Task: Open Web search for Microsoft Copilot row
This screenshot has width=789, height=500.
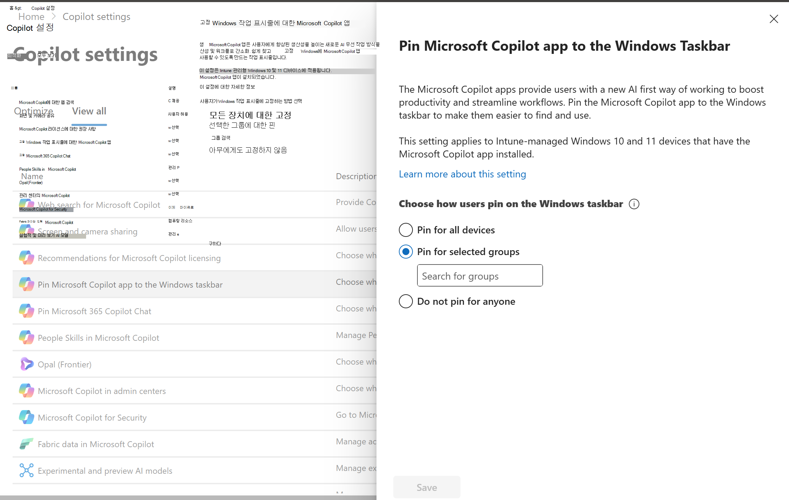Action: (99, 205)
